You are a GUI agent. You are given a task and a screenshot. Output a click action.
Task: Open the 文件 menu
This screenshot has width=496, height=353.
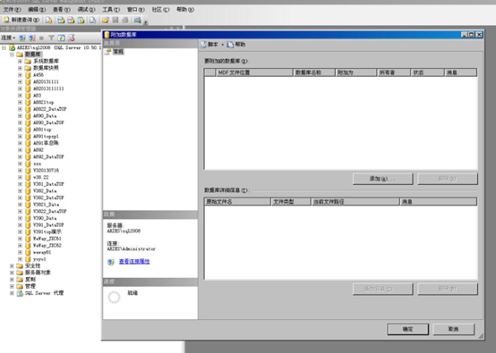coord(13,10)
